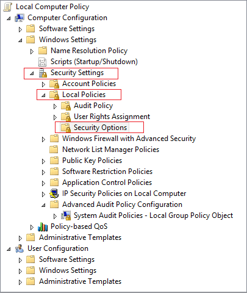Select Windows Firewall with Advanced Security label
Image resolution: width=247 pixels, height=293 pixels.
pyautogui.click(x=129, y=139)
